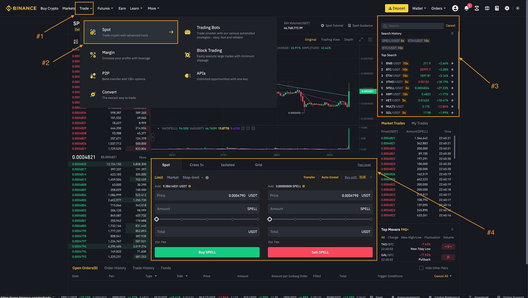528x298 pixels.
Task: Click the plus icon next to USDT balance
Action: 189,186
